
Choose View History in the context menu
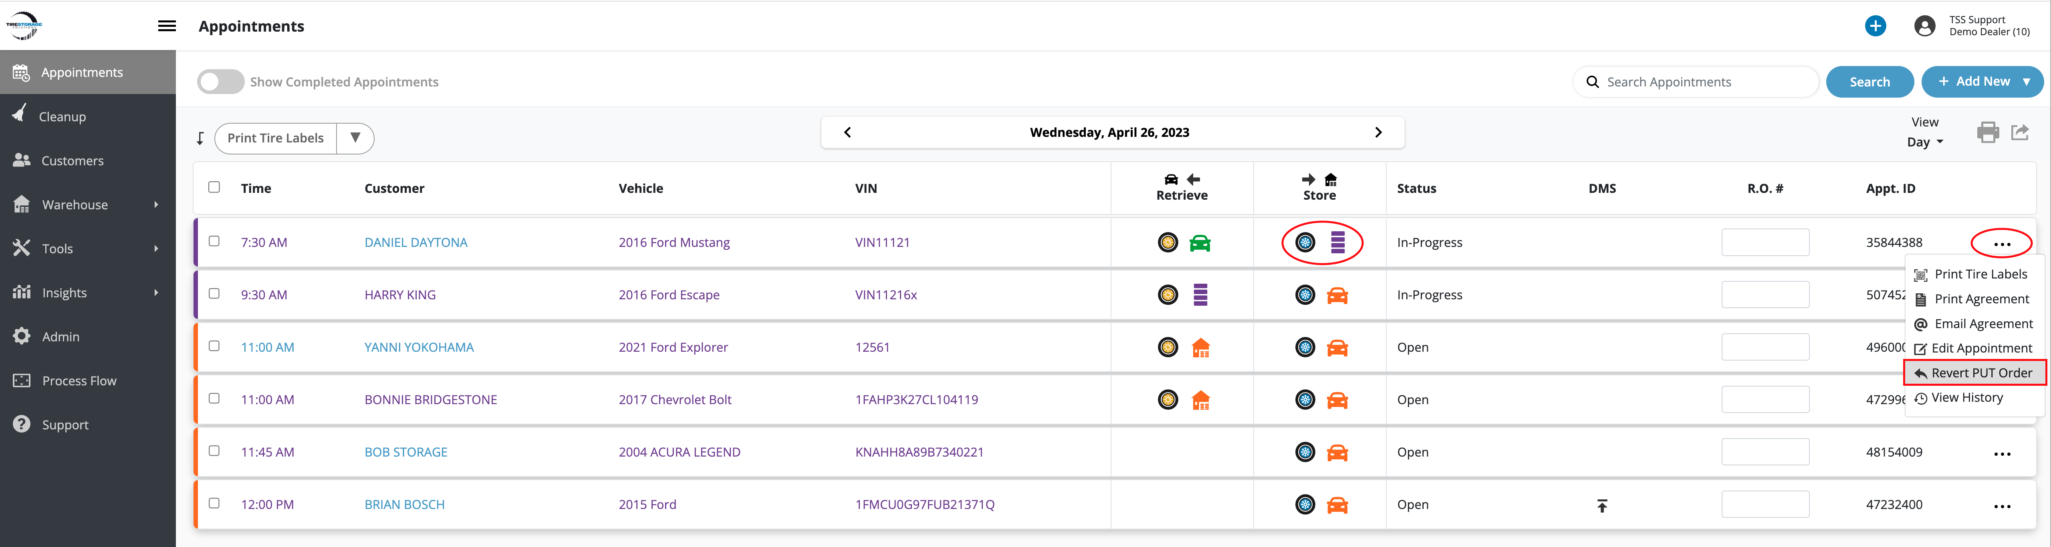pyautogui.click(x=1966, y=397)
